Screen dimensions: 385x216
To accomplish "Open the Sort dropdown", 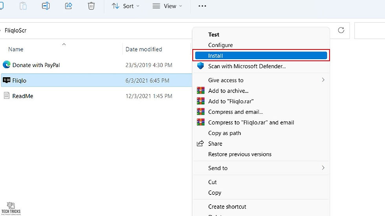I will click(x=125, y=6).
